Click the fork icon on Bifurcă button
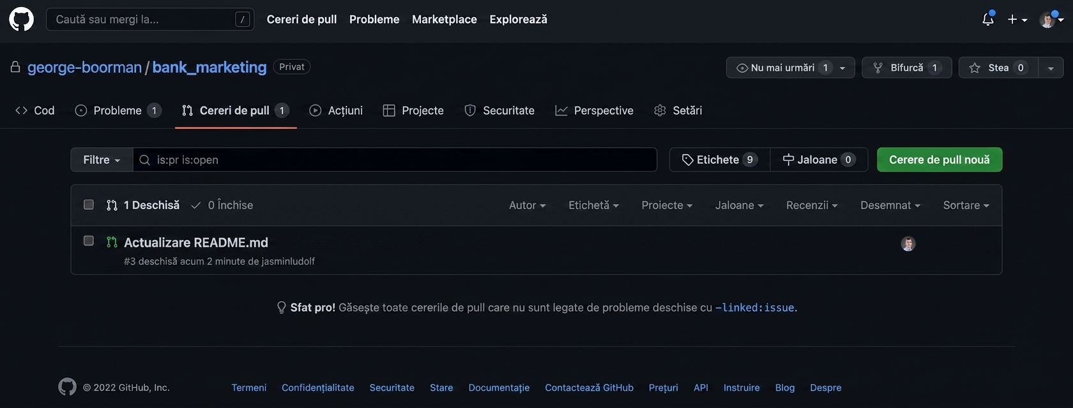The width and height of the screenshot is (1073, 408). coord(878,68)
